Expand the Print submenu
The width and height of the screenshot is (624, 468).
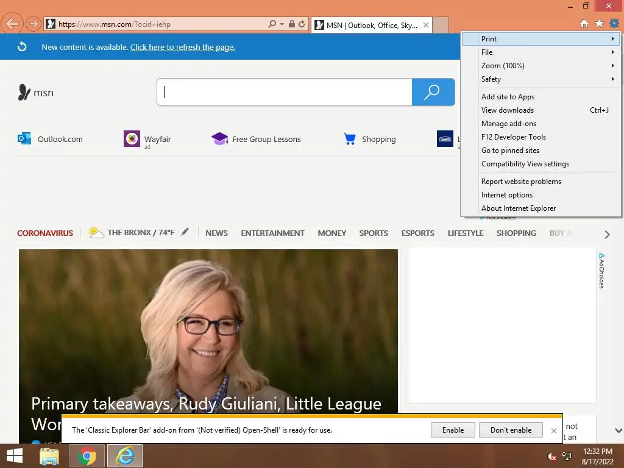point(541,38)
